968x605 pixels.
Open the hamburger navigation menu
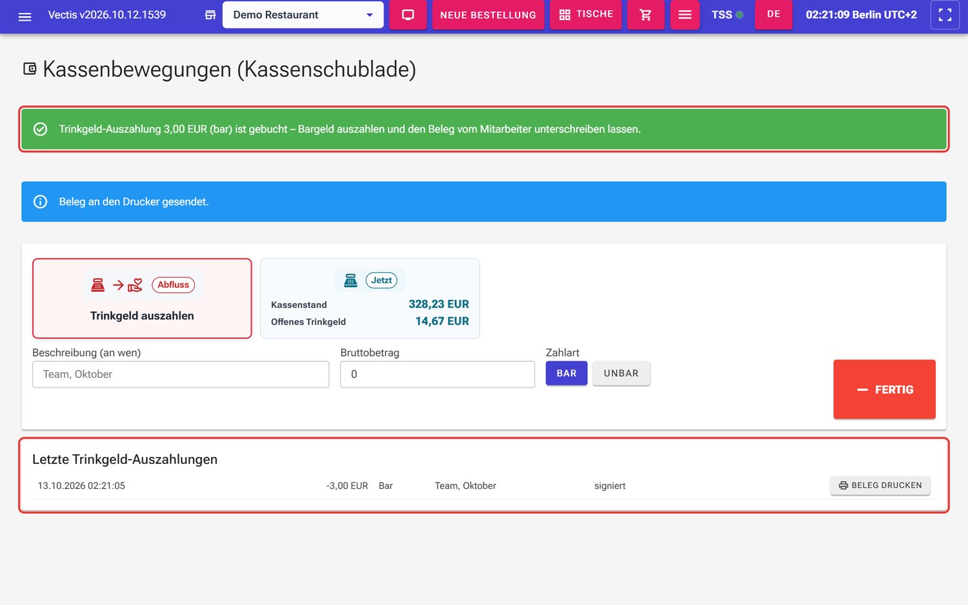(x=25, y=16)
